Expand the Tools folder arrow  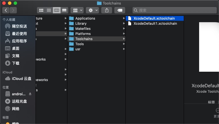click(124, 44)
